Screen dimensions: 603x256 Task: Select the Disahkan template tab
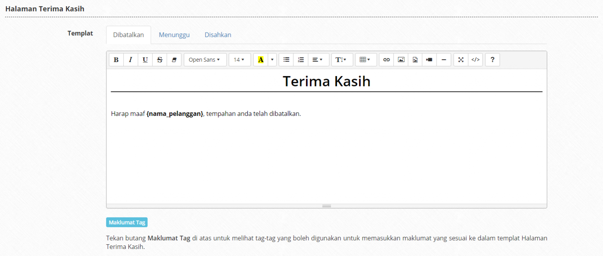point(218,35)
